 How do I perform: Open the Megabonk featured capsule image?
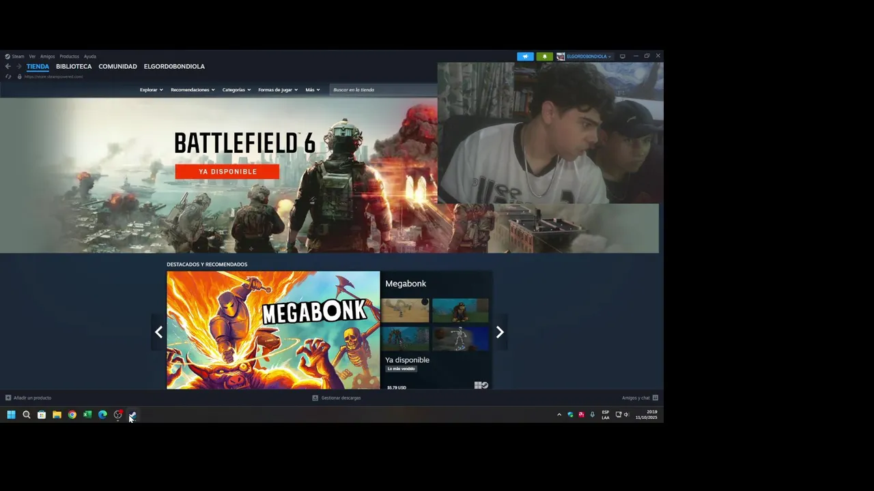pyautogui.click(x=273, y=330)
